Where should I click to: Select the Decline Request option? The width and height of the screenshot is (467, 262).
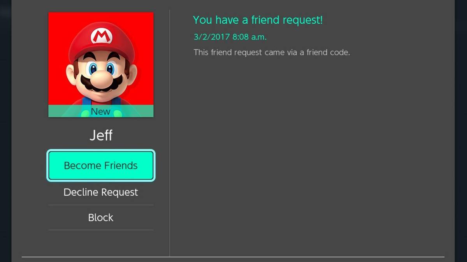(101, 192)
